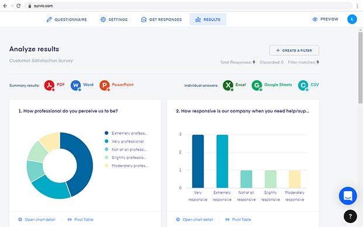Screen dimensions: 363x227
Task: Open the Get Responses tab
Action: [162, 19]
